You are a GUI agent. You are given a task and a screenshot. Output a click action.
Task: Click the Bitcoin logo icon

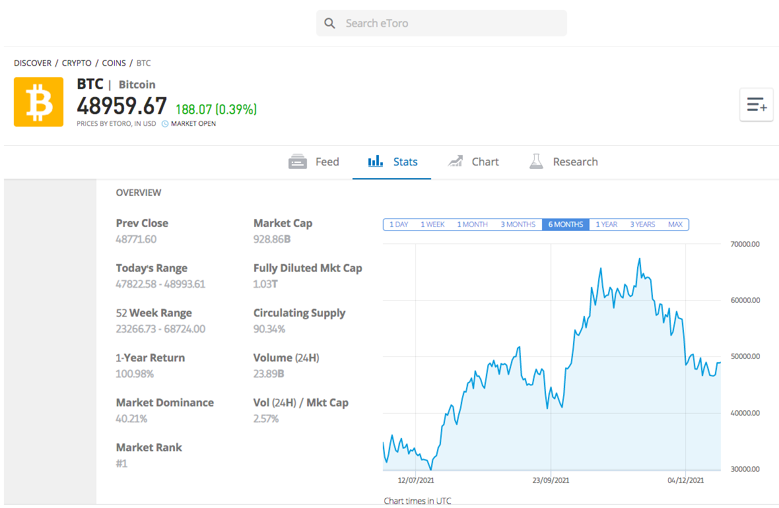pyautogui.click(x=39, y=102)
